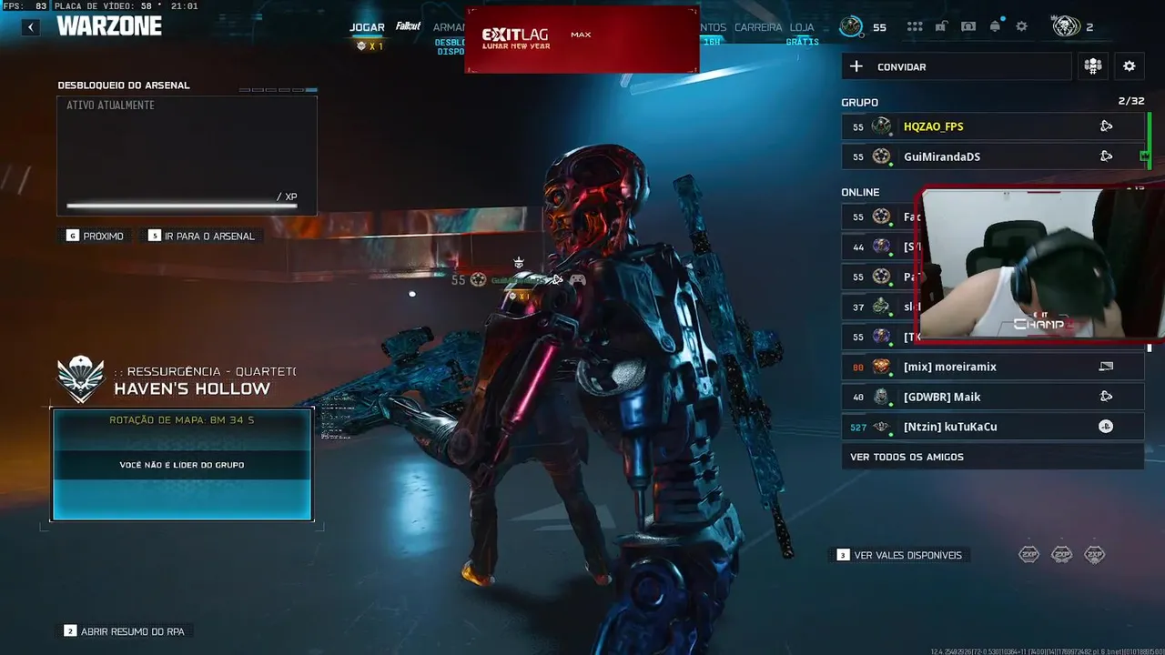The height and width of the screenshot is (655, 1165).
Task: Click the Ressurgência Quarteto mode emblem
Action: (x=81, y=379)
